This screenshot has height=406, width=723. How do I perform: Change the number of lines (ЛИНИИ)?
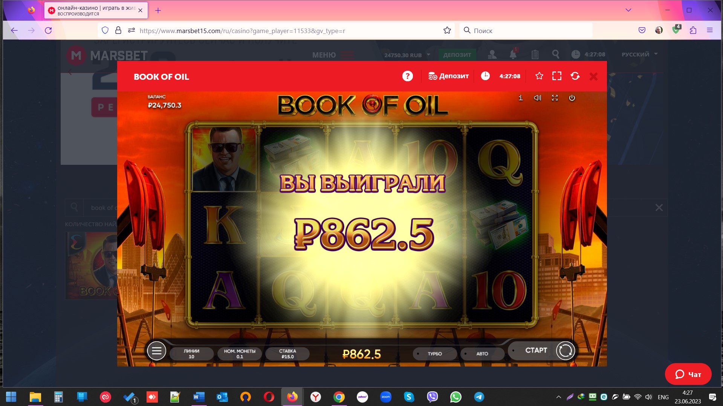coord(191,354)
